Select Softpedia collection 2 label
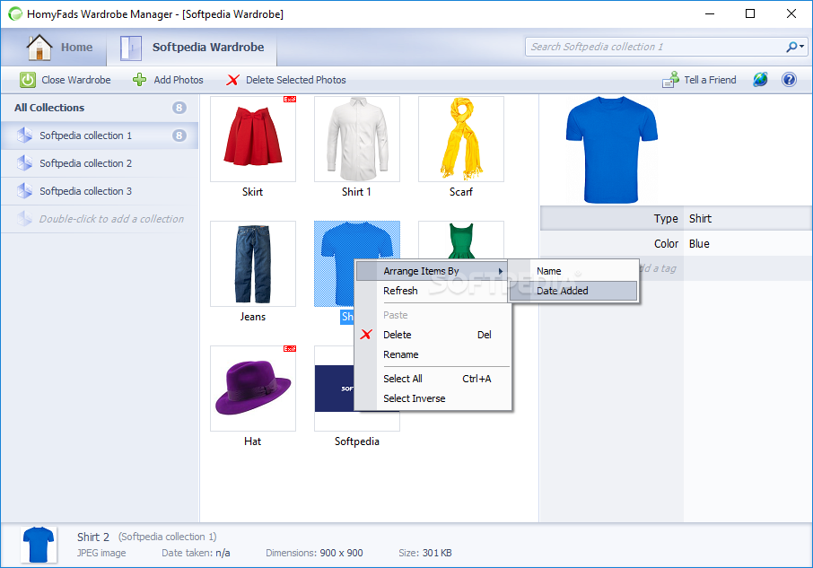813x568 pixels. tap(85, 163)
